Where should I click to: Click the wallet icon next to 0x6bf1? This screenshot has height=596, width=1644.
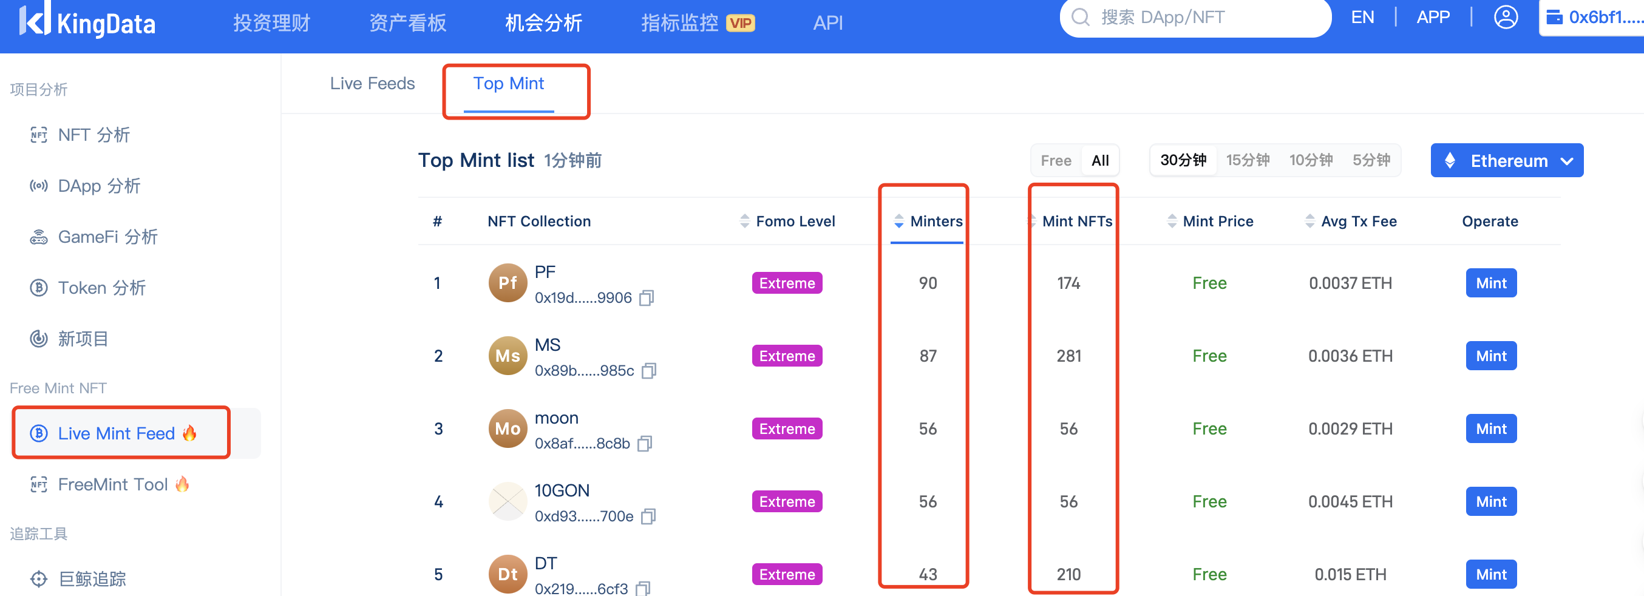[x=1554, y=17]
